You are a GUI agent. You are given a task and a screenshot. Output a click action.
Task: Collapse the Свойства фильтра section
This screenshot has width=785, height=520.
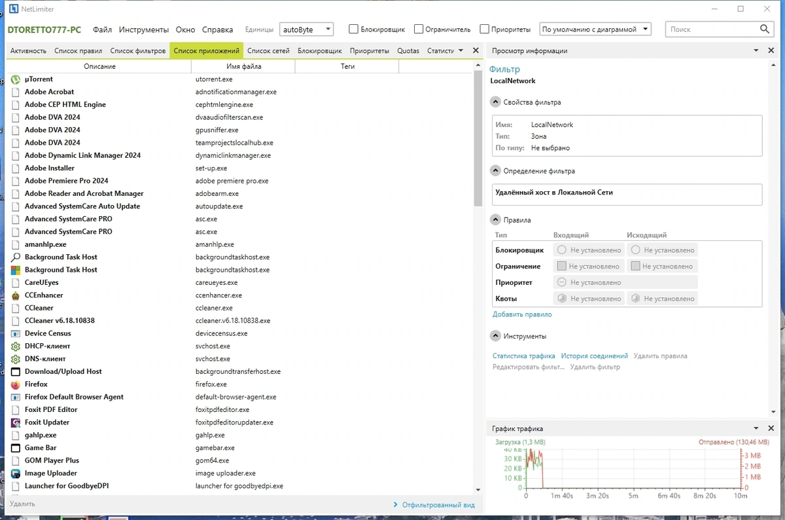coord(495,102)
